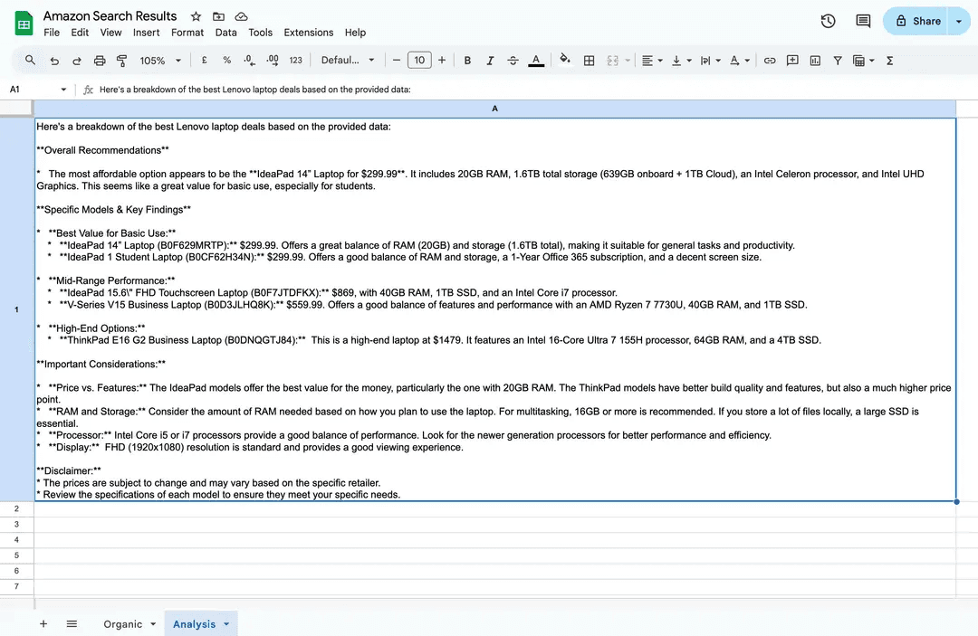Screen dimensions: 978x636
Task: Toggle strikethrough formatting
Action: pyautogui.click(x=513, y=61)
